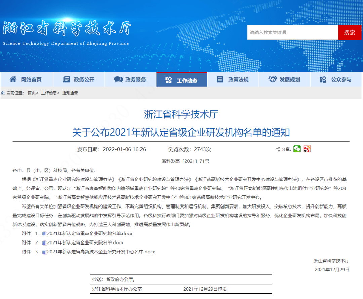Click the 搜索 search button

click(x=350, y=32)
